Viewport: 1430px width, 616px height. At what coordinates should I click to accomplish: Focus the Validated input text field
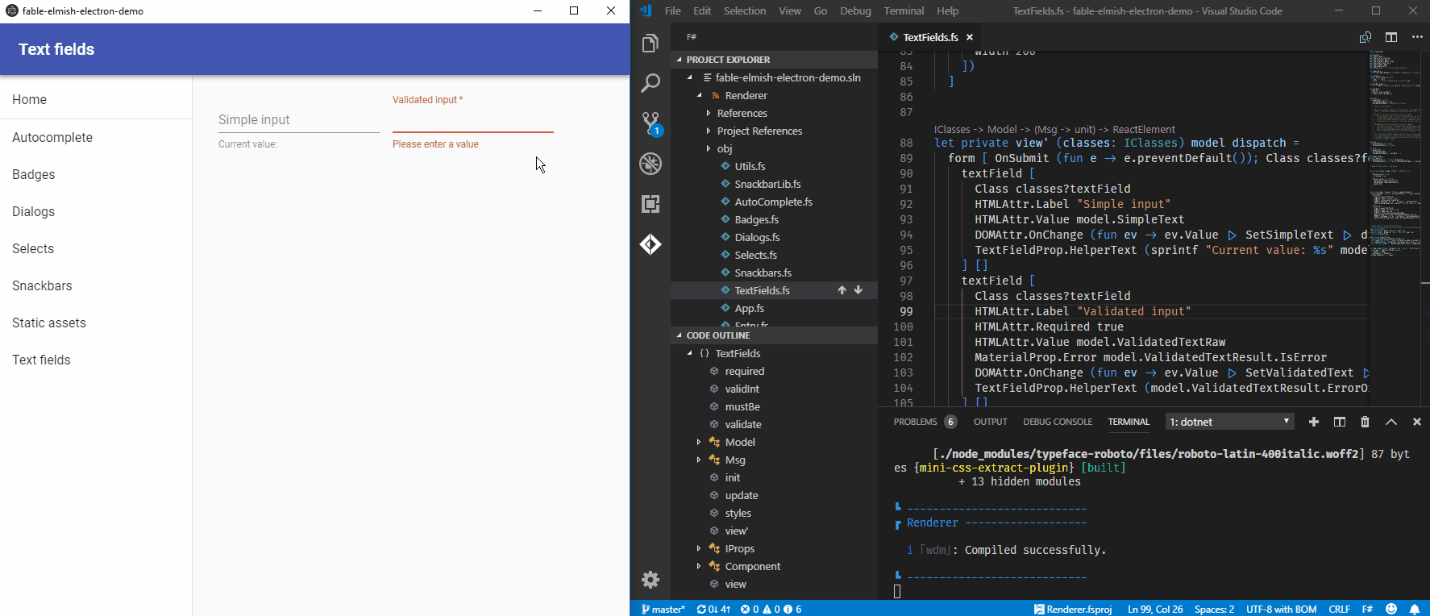[473, 119]
